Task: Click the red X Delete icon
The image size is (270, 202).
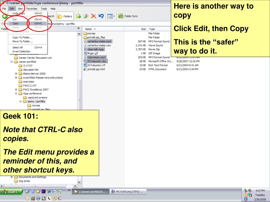Action: pos(94,16)
